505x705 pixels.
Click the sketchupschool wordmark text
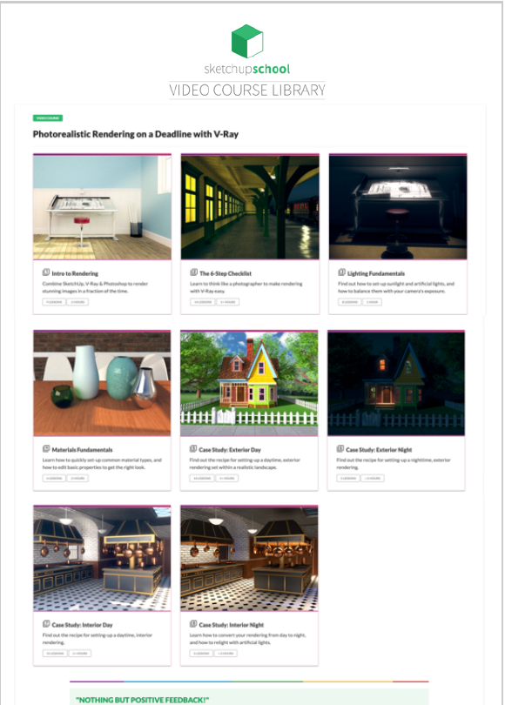coord(247,69)
